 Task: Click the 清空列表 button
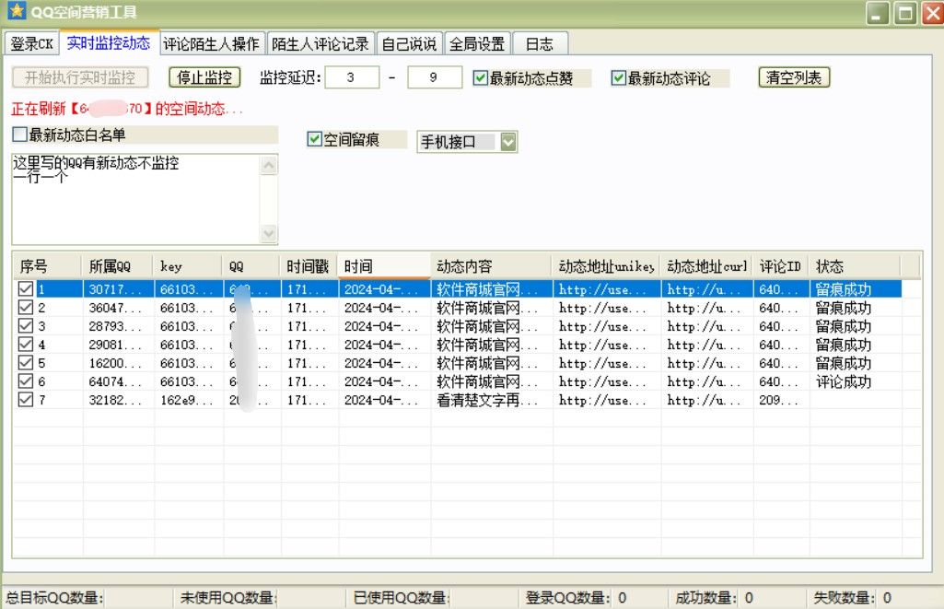coord(794,77)
